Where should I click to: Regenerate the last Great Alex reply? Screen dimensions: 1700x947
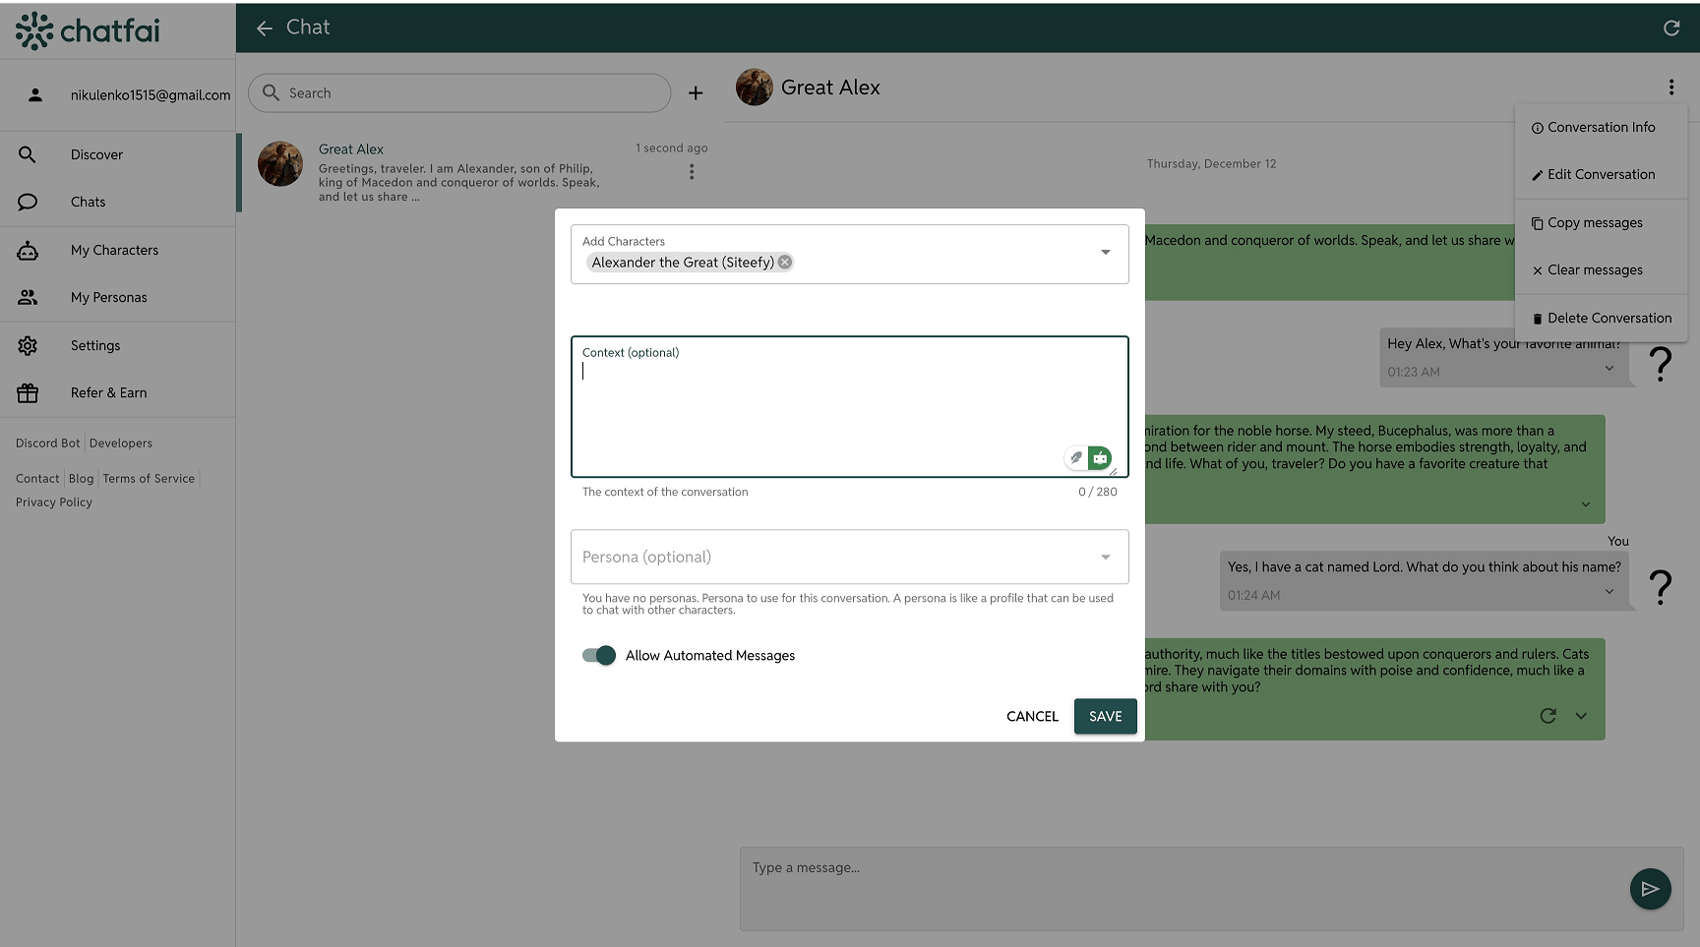pos(1548,716)
